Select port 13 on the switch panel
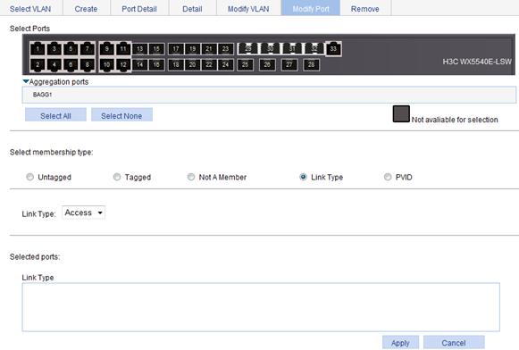This screenshot has height=350, width=519. [140, 49]
